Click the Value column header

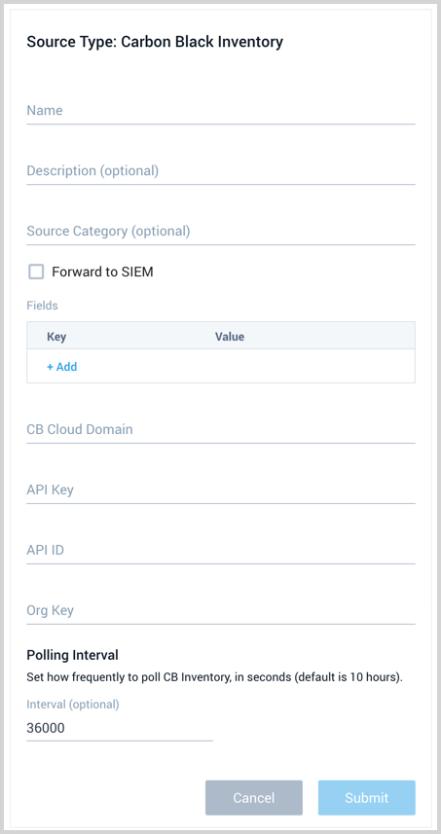(x=230, y=337)
